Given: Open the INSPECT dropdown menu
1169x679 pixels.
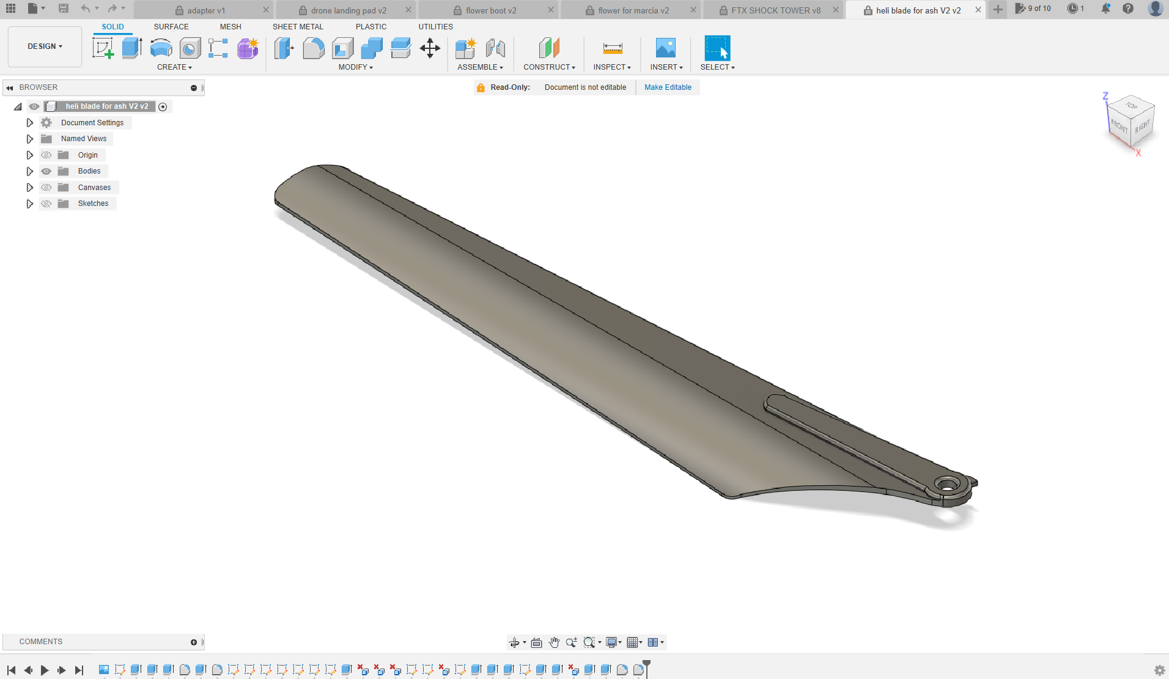Looking at the screenshot, I should (612, 67).
